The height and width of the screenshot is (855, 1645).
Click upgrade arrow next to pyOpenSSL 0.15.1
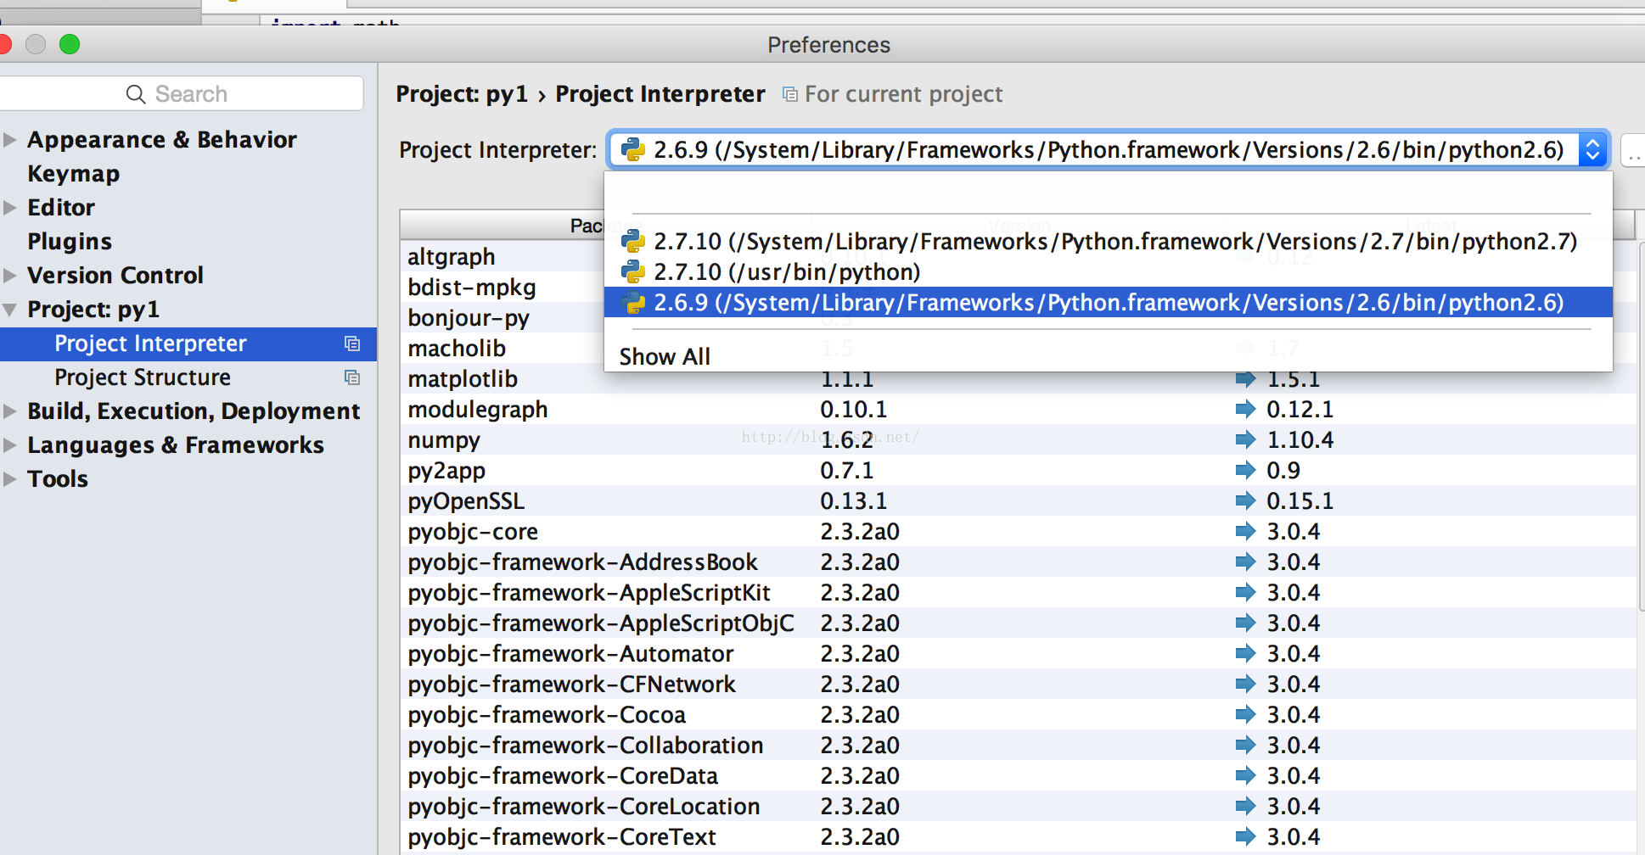1245,500
